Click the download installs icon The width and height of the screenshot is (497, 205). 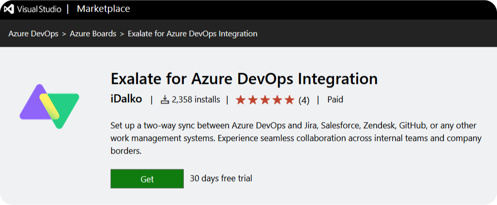pyautogui.click(x=165, y=100)
